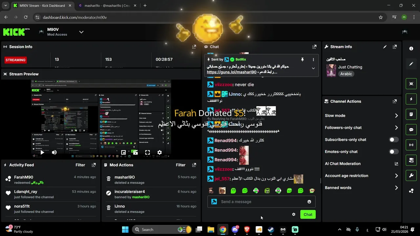
Task: Enable Subscribers-only chat toggle
Action: click(394, 140)
